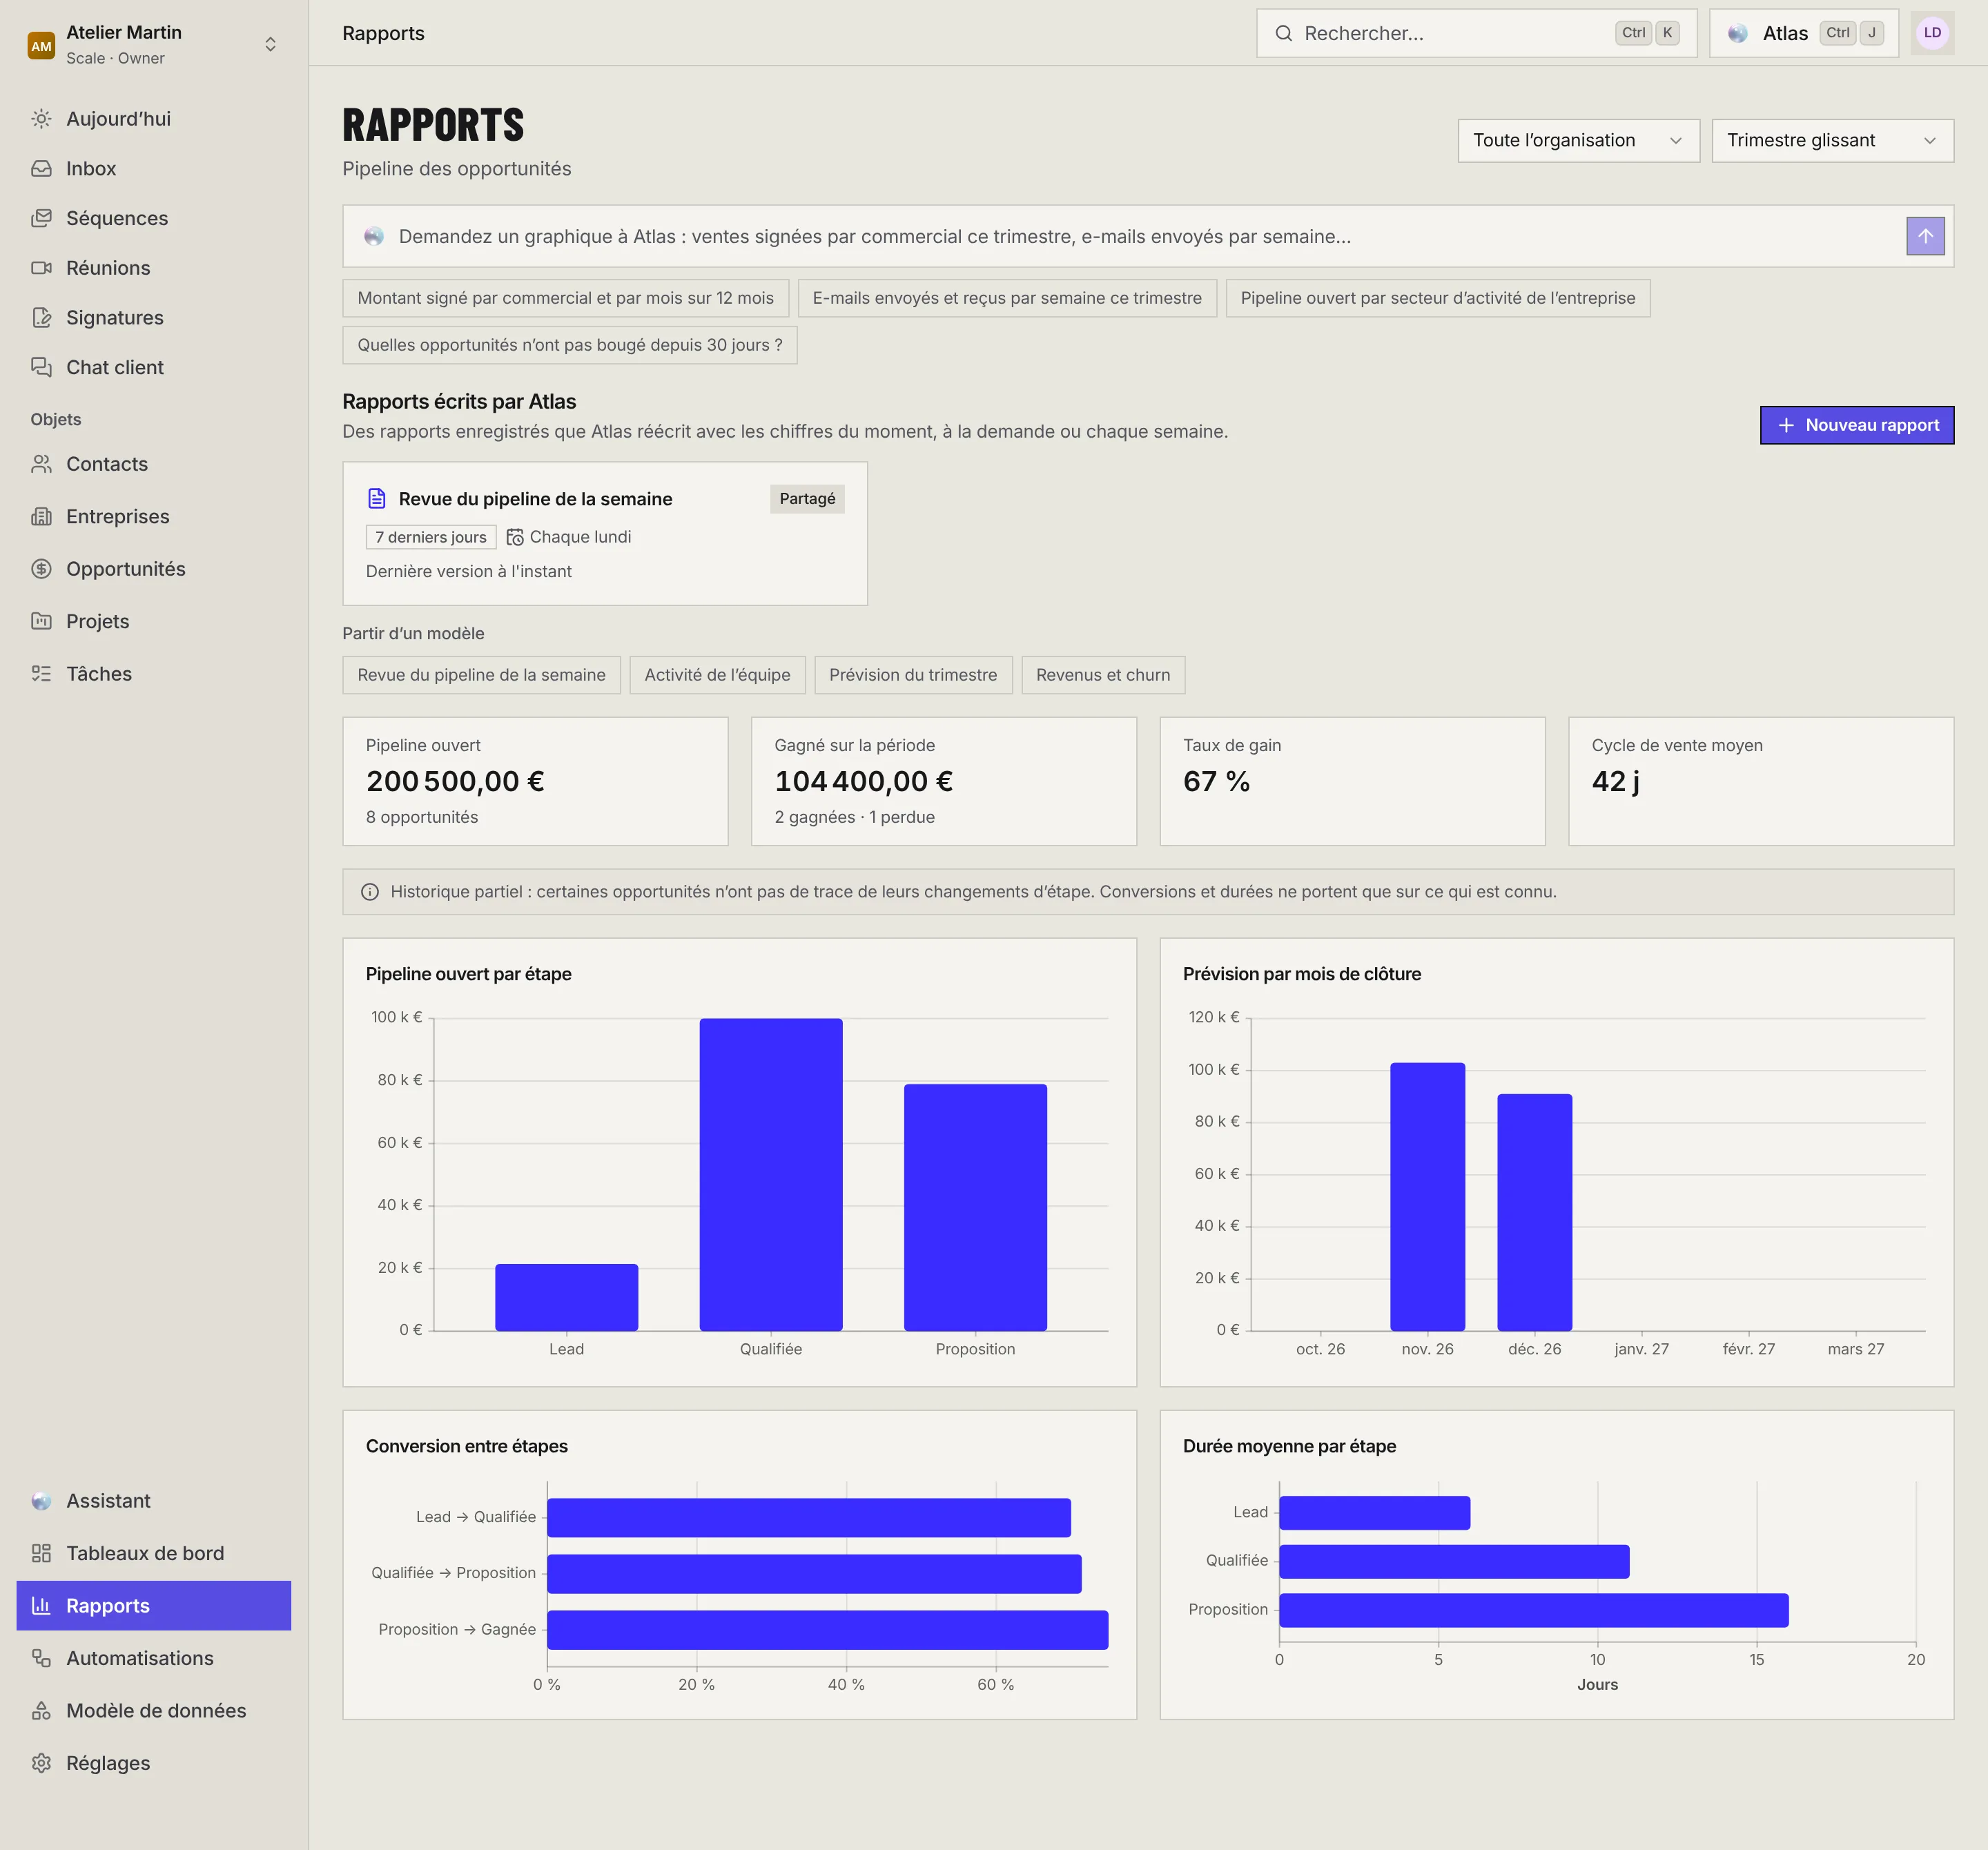Open Réunions via its camera icon
This screenshot has width=1988, height=1850.
[x=41, y=268]
